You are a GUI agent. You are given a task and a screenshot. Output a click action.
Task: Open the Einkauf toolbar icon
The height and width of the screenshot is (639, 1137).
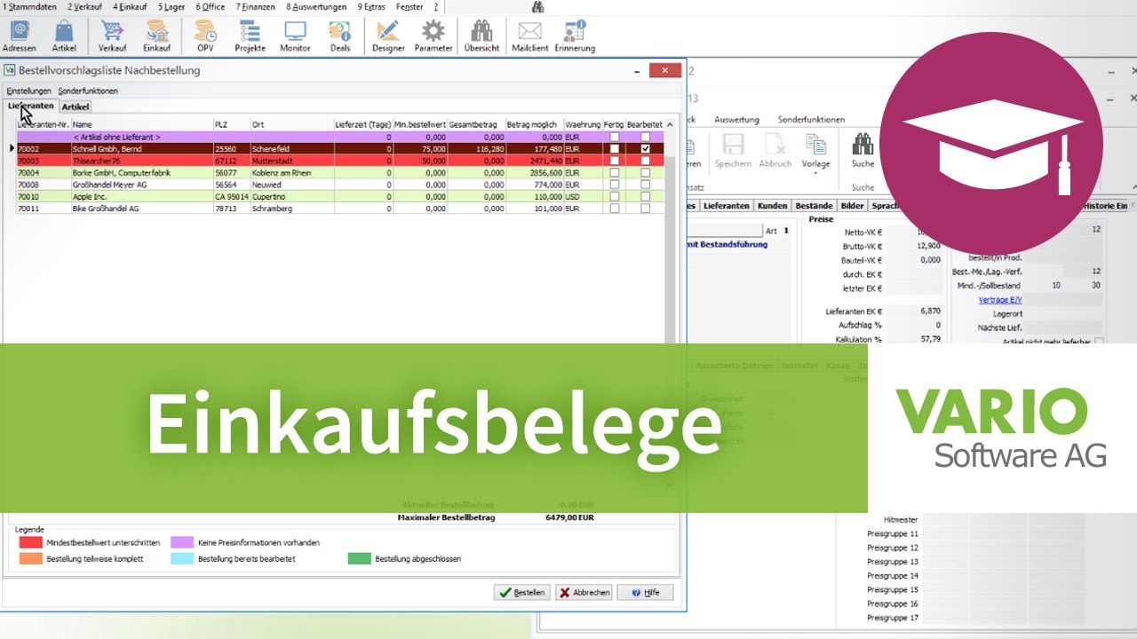(x=157, y=32)
